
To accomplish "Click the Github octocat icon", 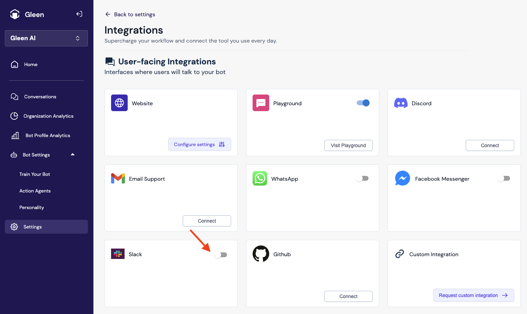I will pos(261,254).
